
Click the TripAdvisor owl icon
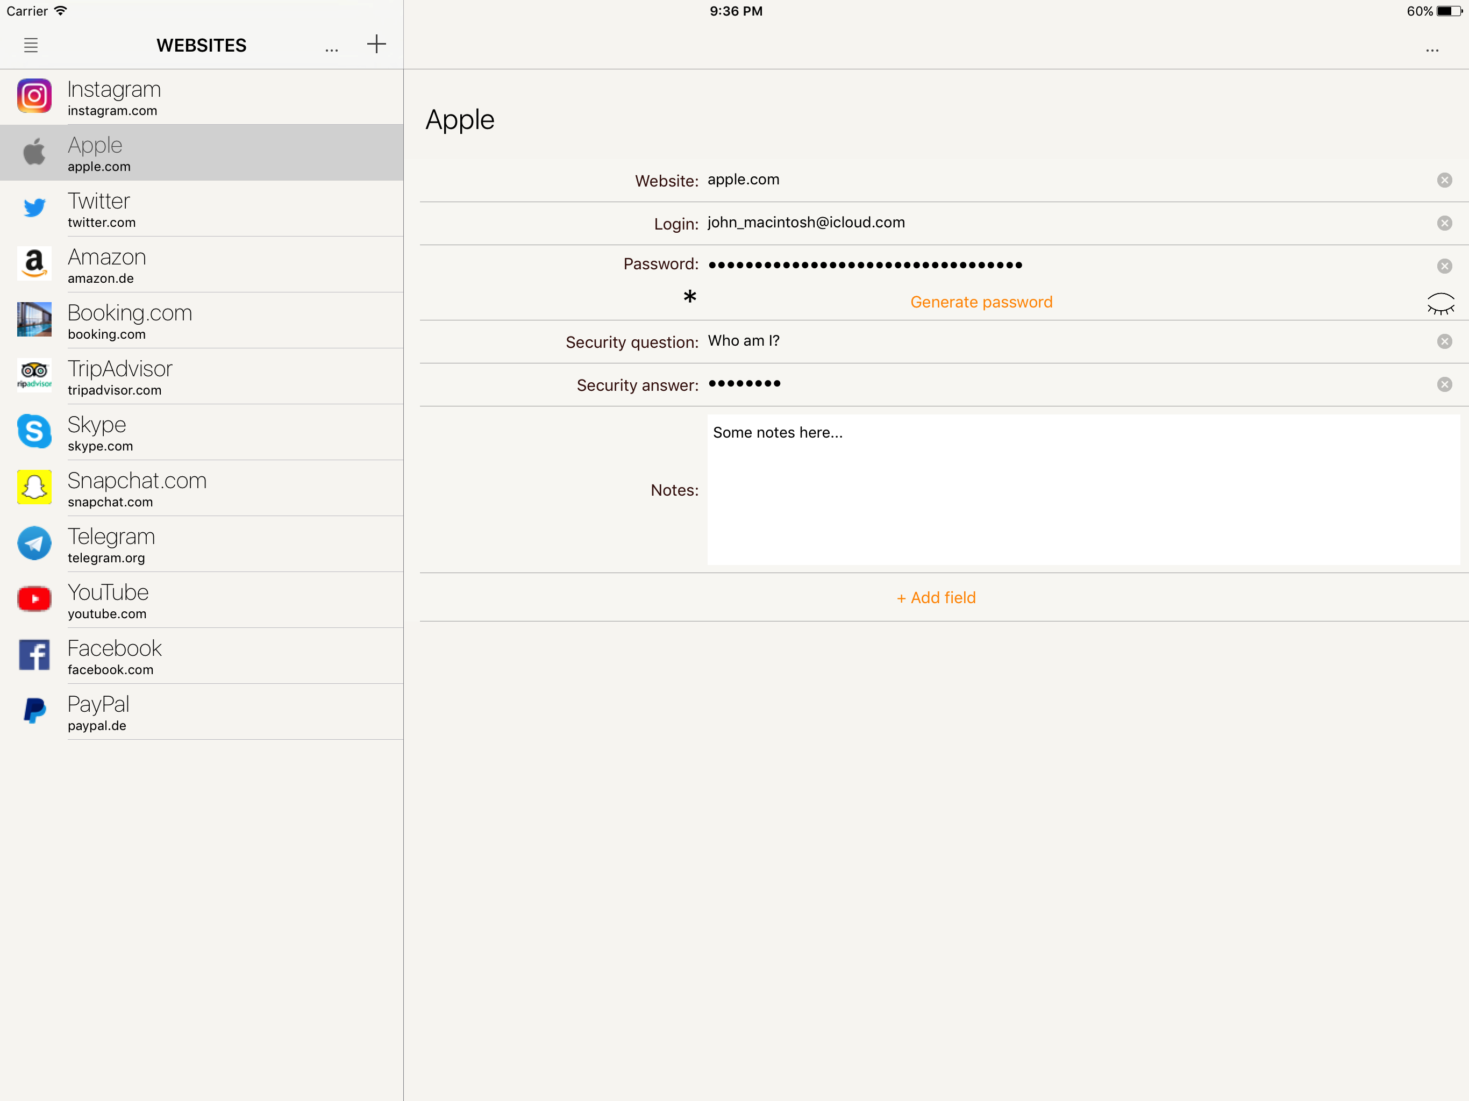coord(34,375)
